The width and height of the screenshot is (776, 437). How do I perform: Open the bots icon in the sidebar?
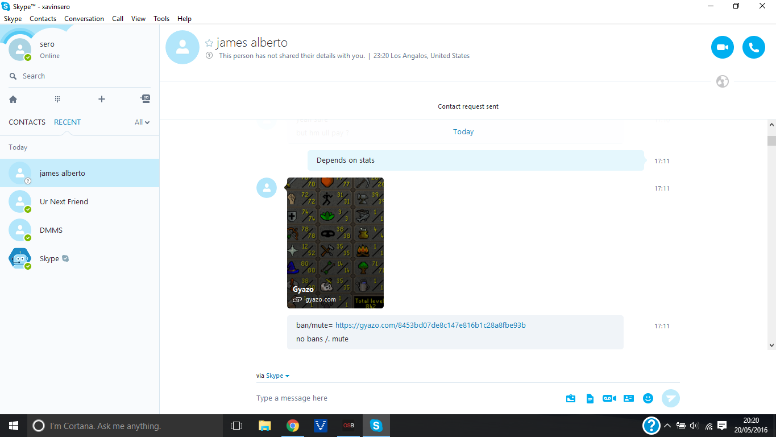146,99
